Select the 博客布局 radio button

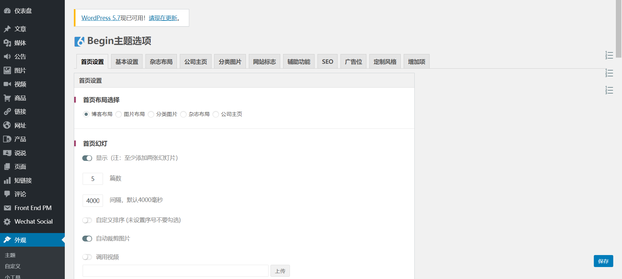[x=86, y=114]
